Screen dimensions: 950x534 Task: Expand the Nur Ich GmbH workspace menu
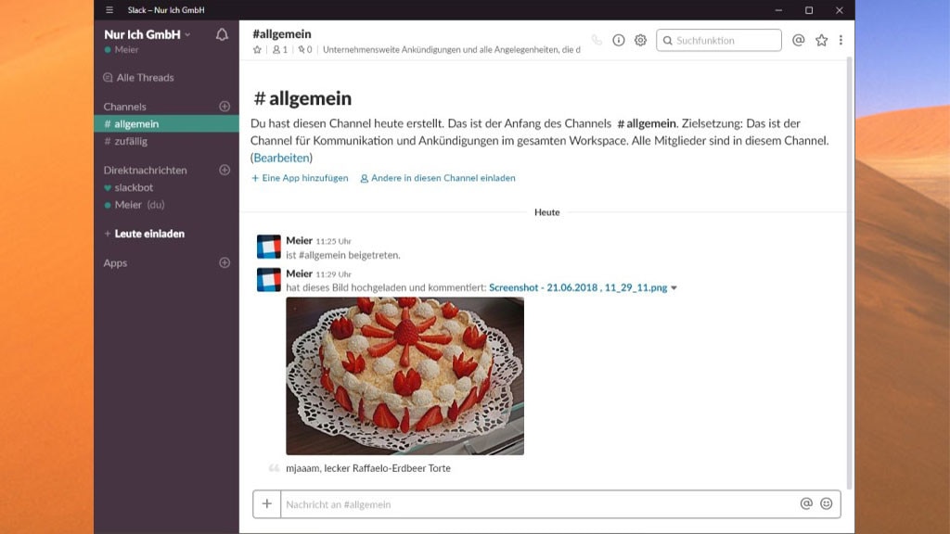tap(148, 34)
